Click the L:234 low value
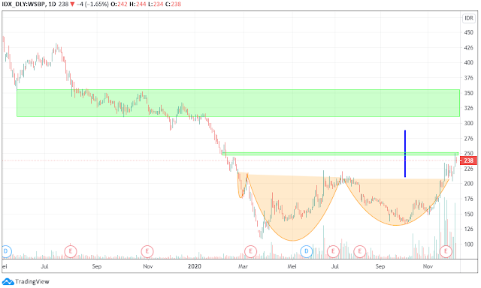This screenshot has height=288, width=481. click(x=156, y=4)
